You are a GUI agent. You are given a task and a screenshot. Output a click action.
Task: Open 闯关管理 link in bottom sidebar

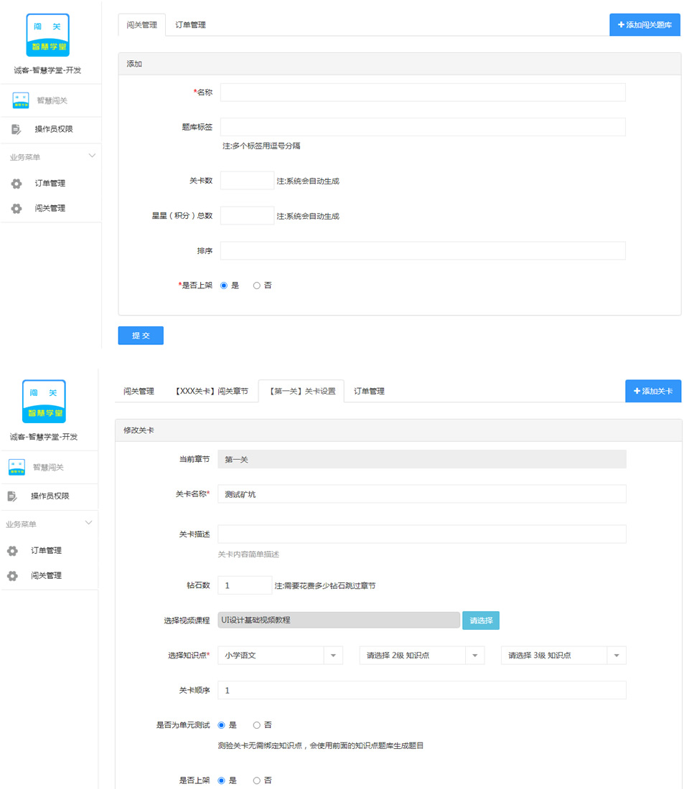click(x=47, y=576)
